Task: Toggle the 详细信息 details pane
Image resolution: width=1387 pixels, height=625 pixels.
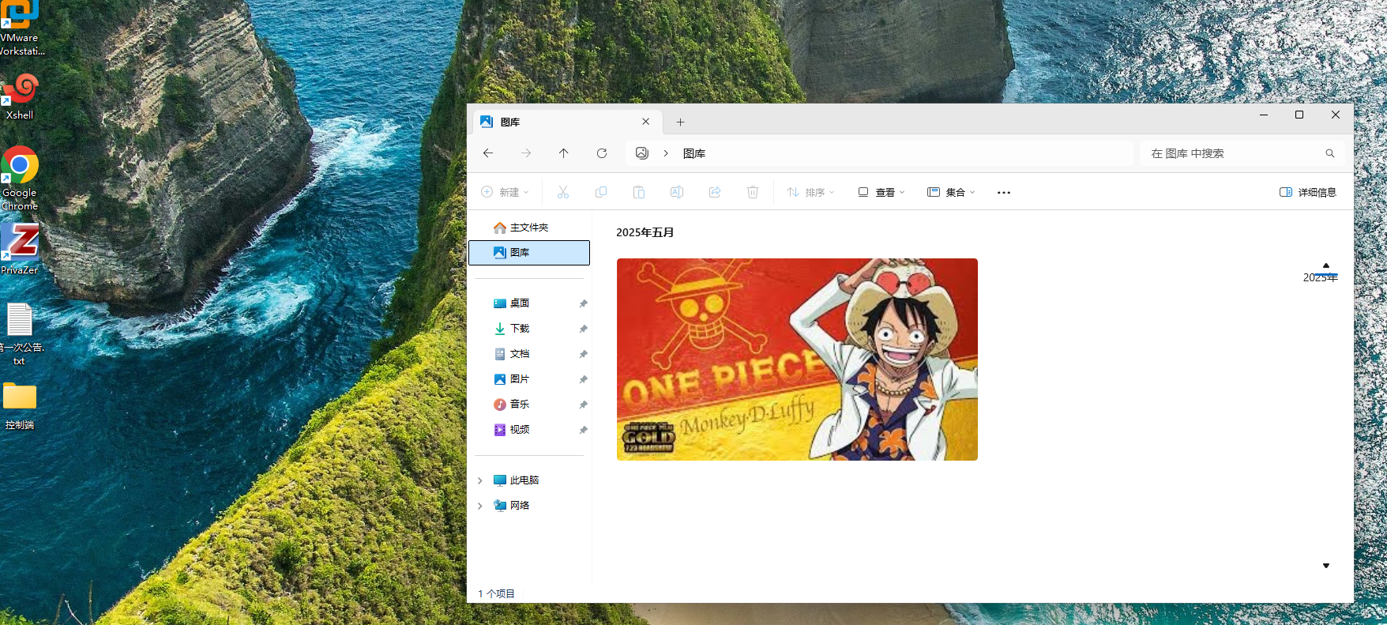Action: coord(1308,192)
